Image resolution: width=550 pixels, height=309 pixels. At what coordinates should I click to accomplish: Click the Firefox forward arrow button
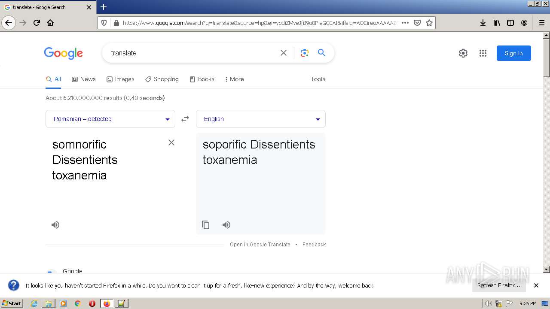(23, 23)
